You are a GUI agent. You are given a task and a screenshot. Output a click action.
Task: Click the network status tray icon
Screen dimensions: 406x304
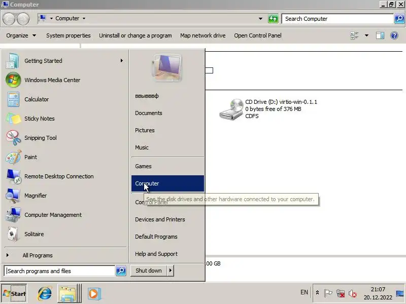[340, 293]
